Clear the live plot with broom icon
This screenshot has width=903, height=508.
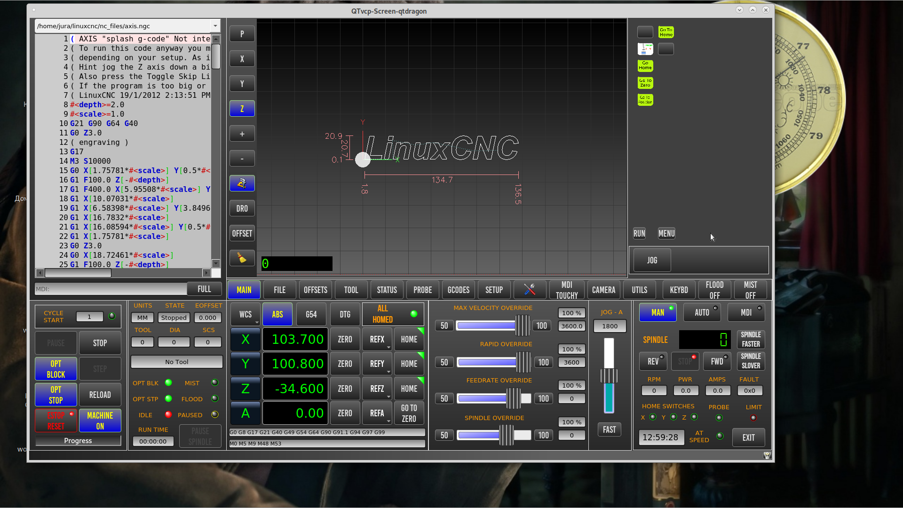tap(242, 258)
